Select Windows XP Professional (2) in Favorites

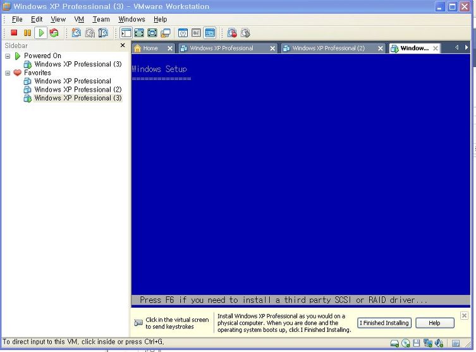(78, 90)
